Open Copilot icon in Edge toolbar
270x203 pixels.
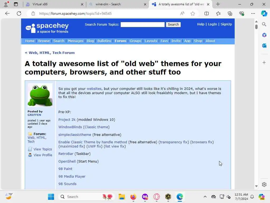tap(264, 13)
